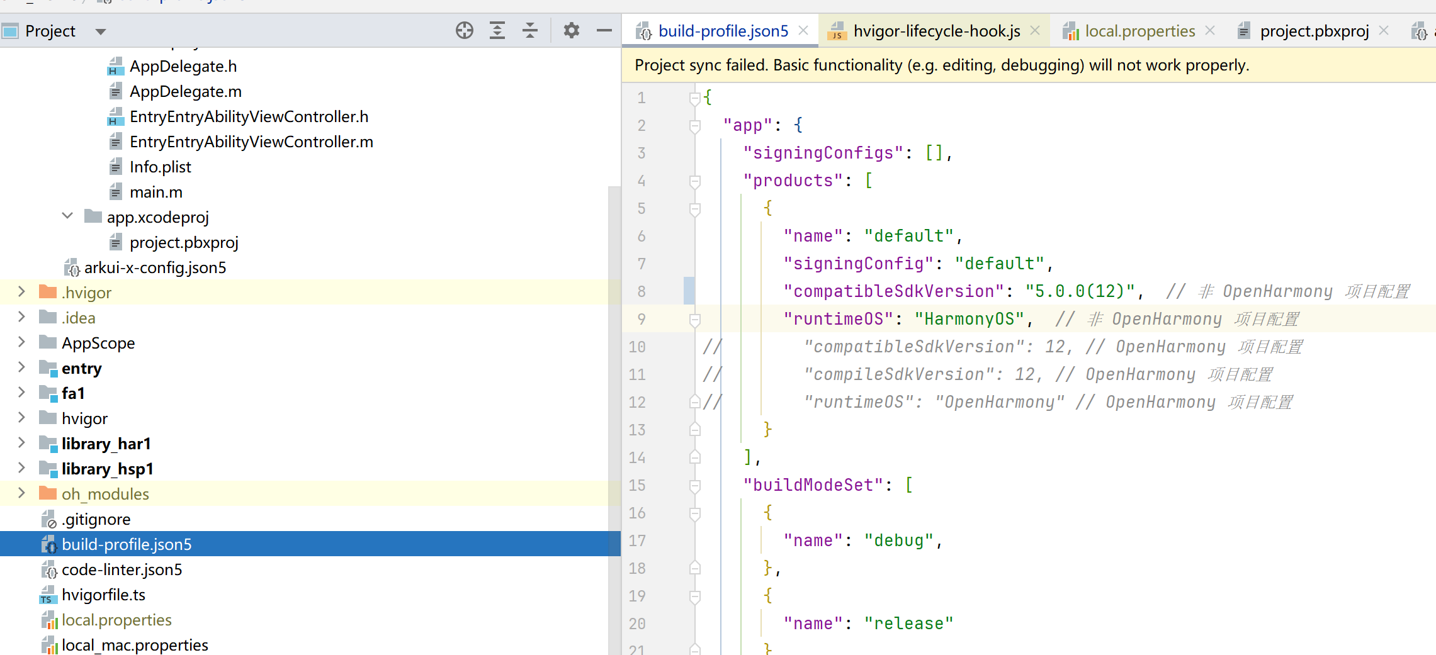Switch to hvigor-lifecycle-hook.js tab

936,31
